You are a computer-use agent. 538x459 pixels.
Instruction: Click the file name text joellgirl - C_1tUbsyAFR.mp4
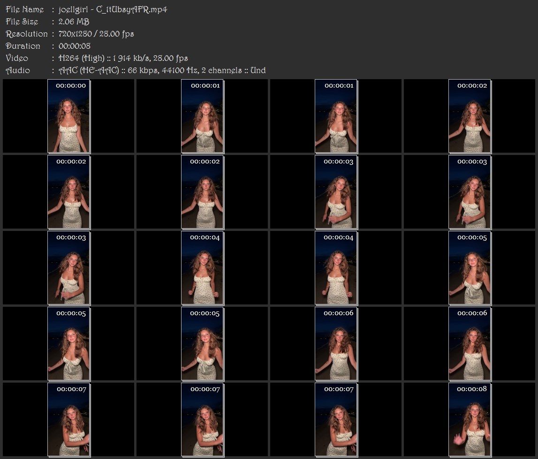[113, 9]
